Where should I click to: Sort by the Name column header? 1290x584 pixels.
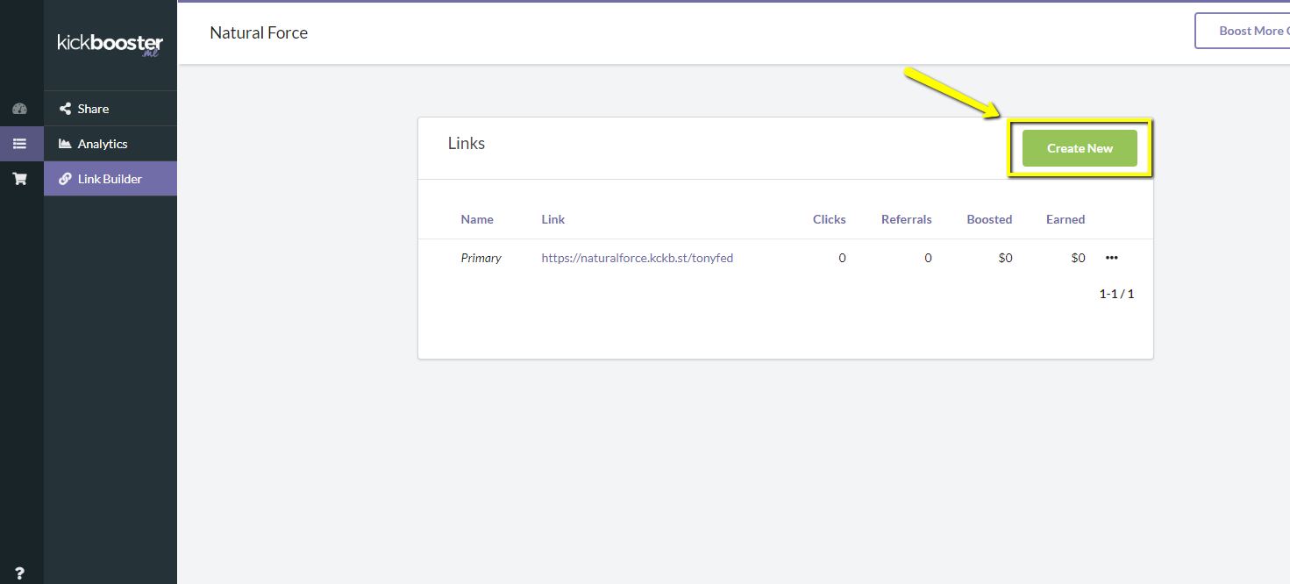click(477, 219)
